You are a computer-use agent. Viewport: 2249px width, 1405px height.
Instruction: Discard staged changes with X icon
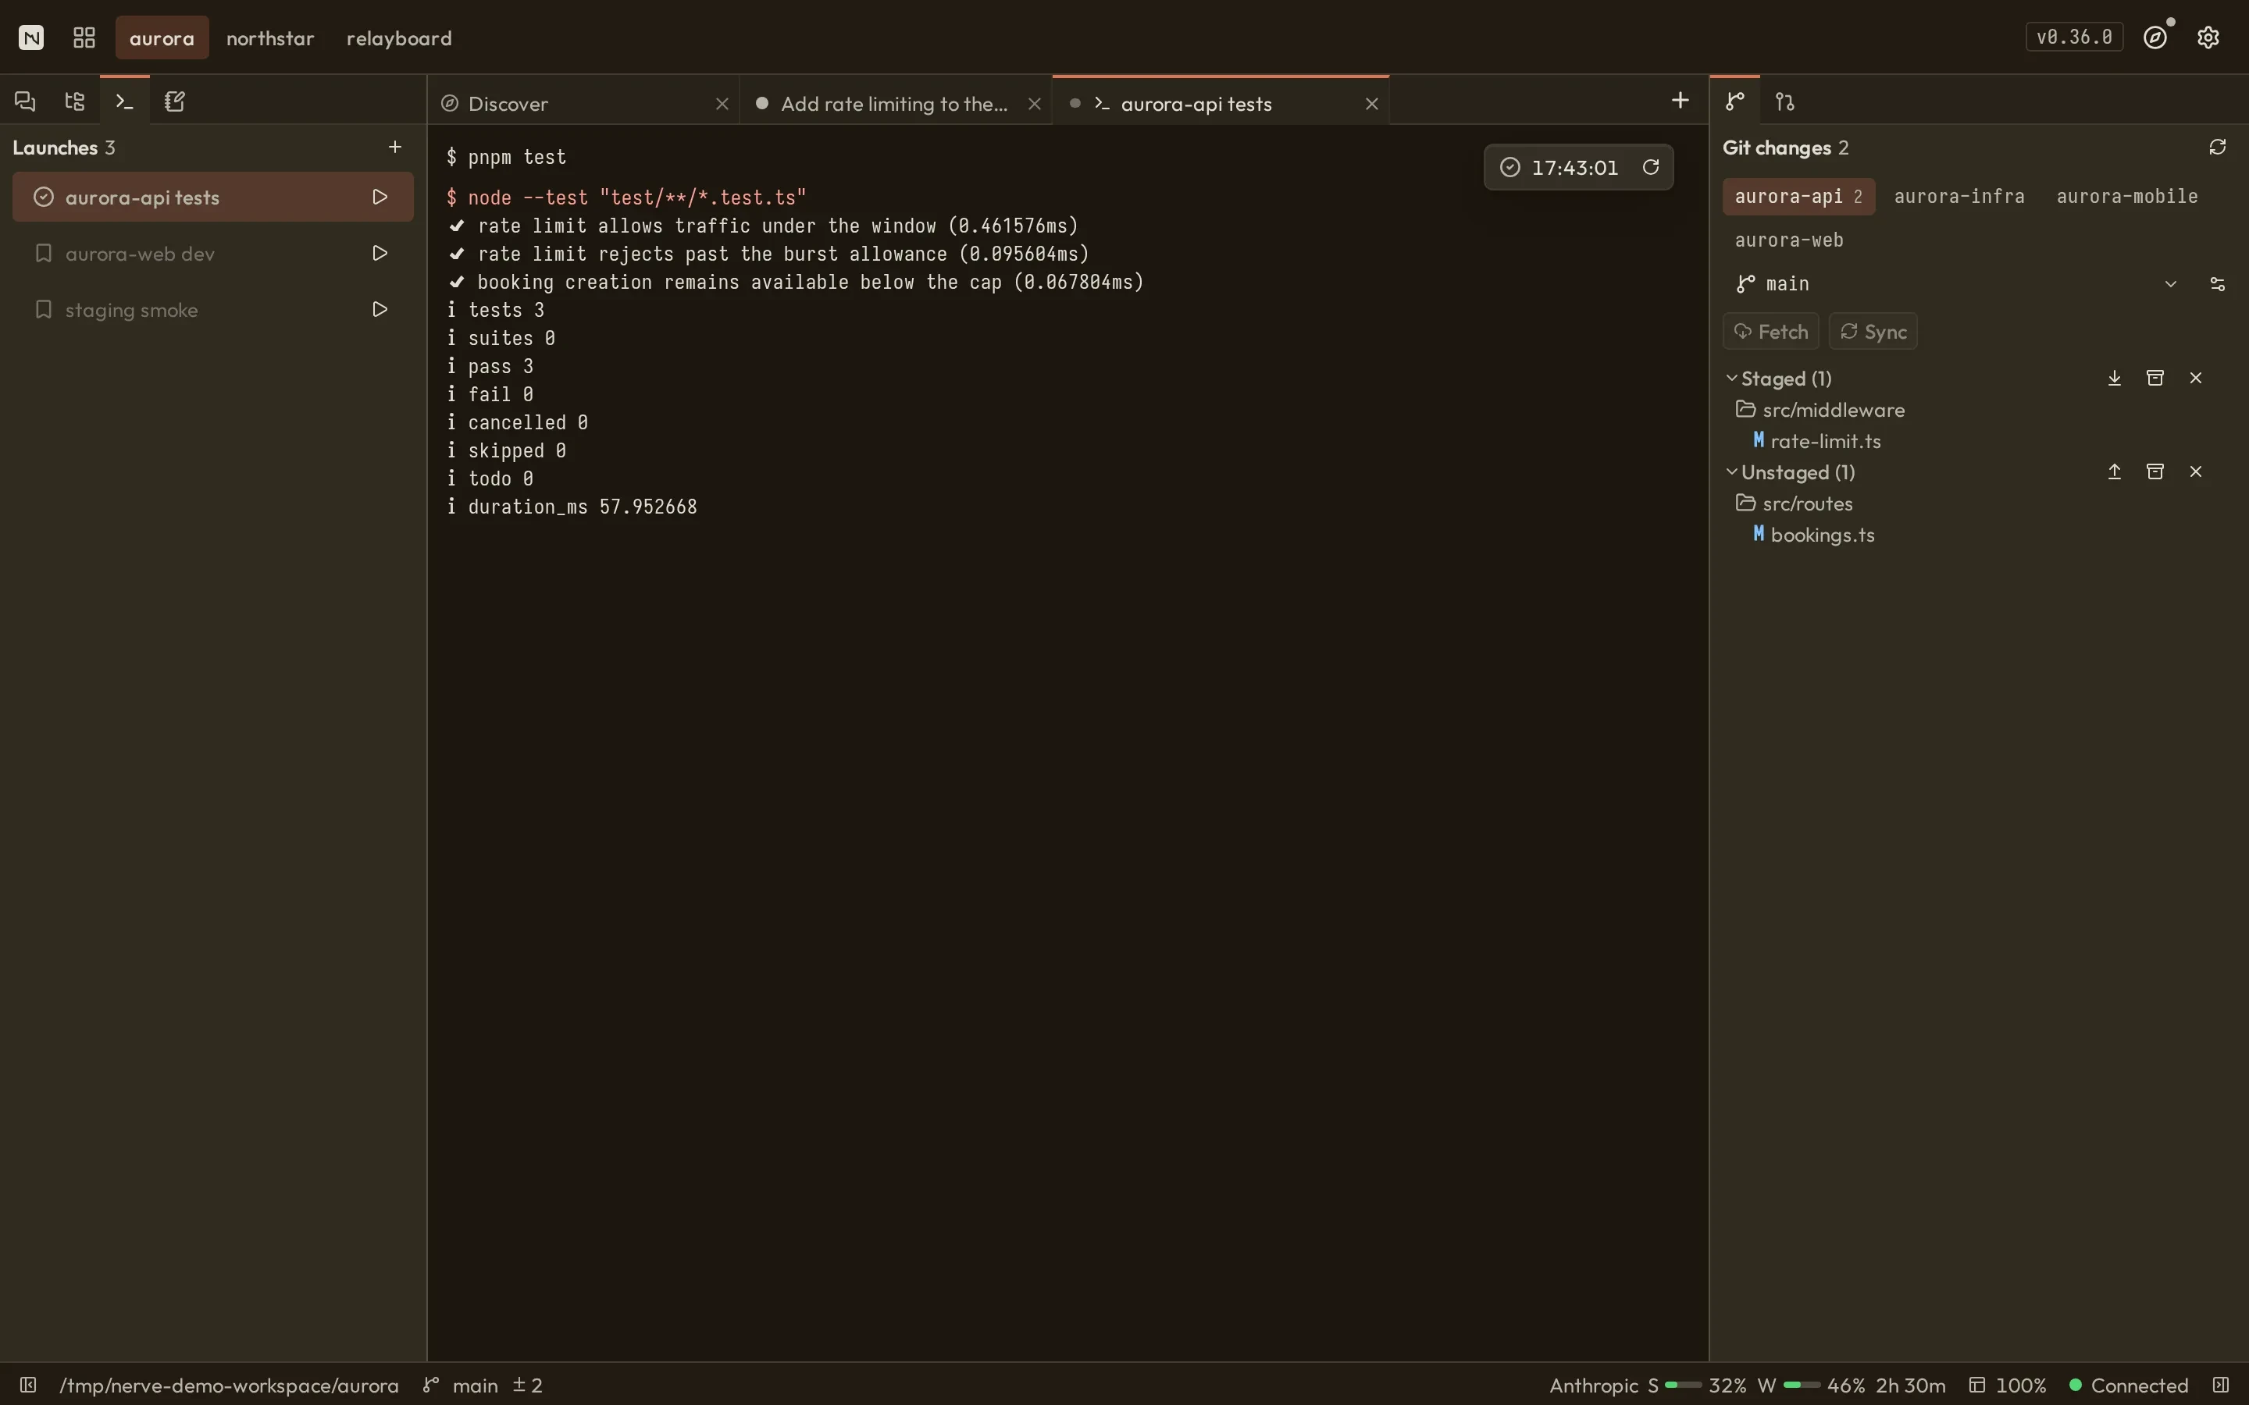pyautogui.click(x=2196, y=379)
